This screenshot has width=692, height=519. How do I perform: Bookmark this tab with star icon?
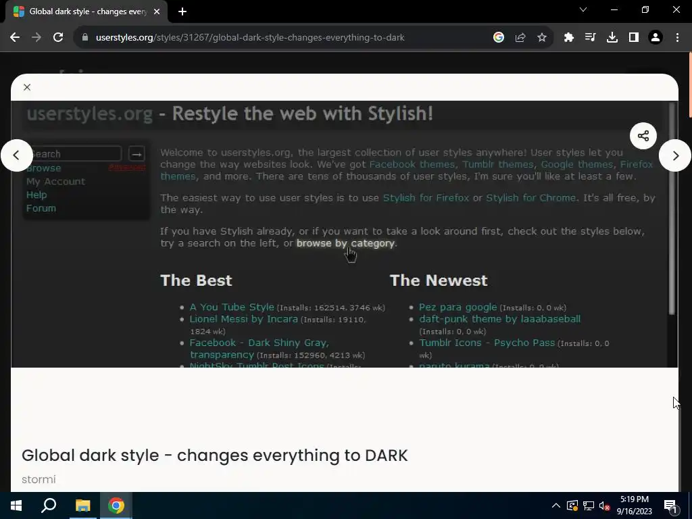coord(542,38)
